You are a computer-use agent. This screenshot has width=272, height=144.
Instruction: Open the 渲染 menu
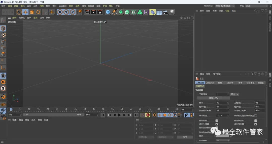98,6
